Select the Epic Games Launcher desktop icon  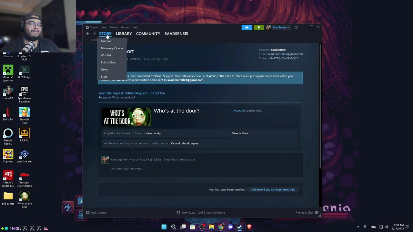pyautogui.click(x=24, y=94)
